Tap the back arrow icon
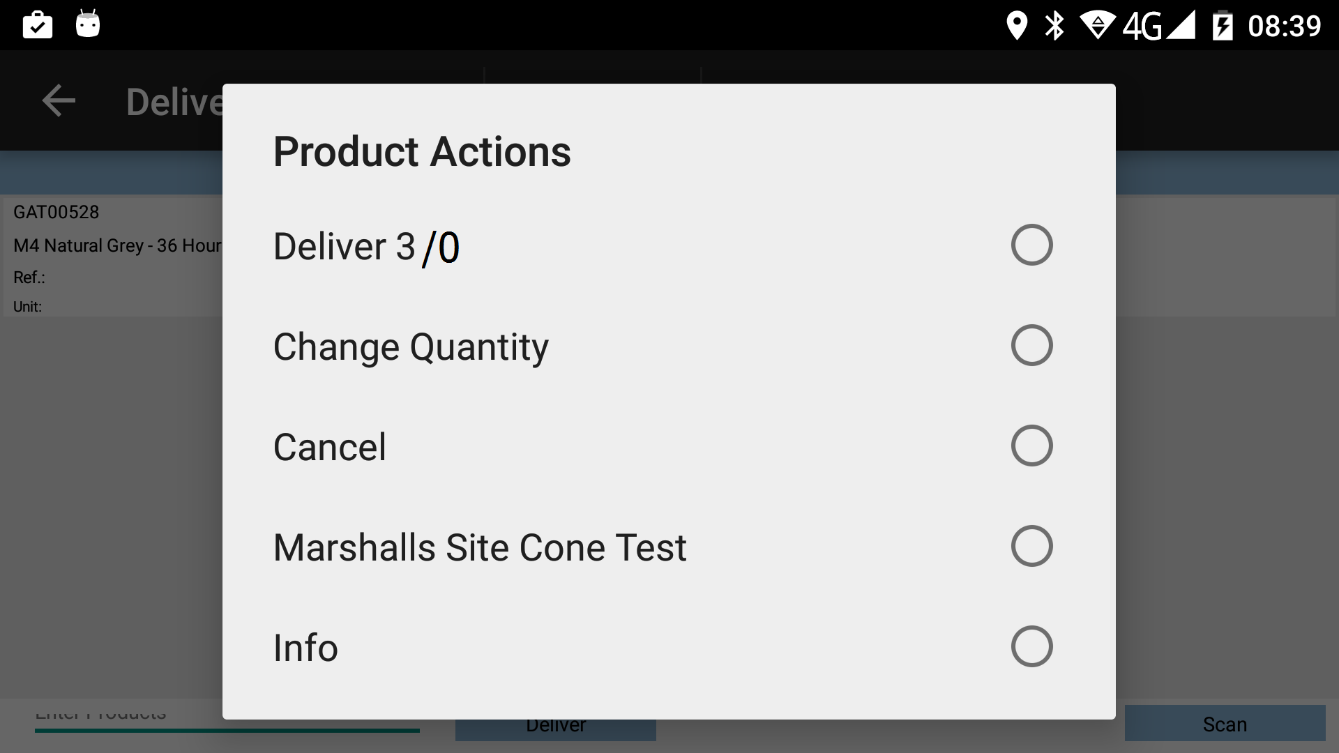 59,101
